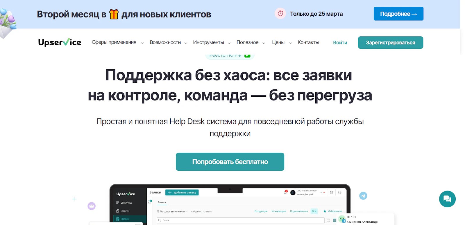This screenshot has width=465, height=225.
Task: Click the settings gear in the product preview
Action: click(x=331, y=192)
